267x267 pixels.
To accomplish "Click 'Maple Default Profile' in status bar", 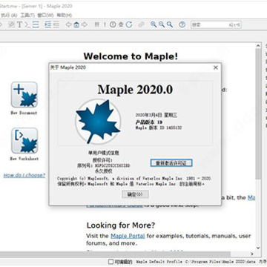I will tap(159, 261).
